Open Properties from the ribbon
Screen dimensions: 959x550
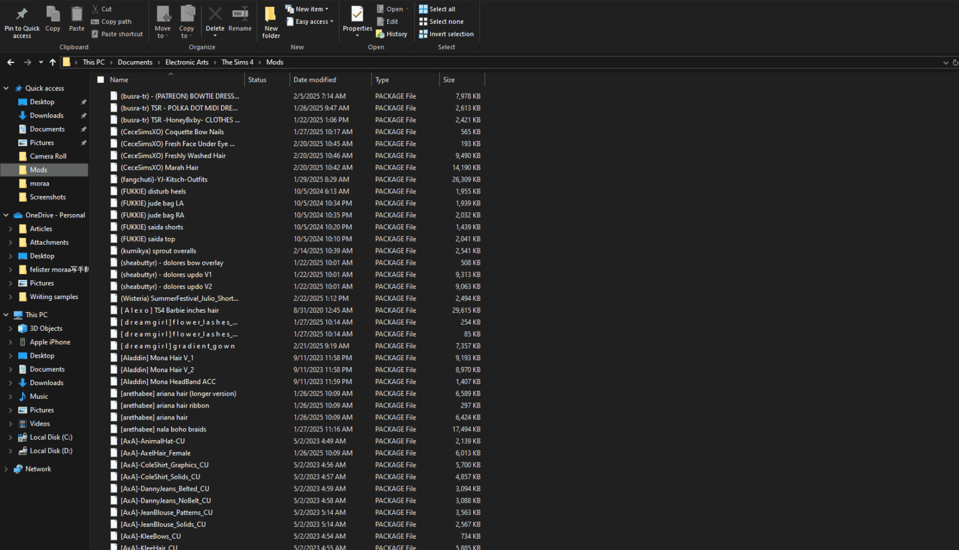tap(357, 15)
